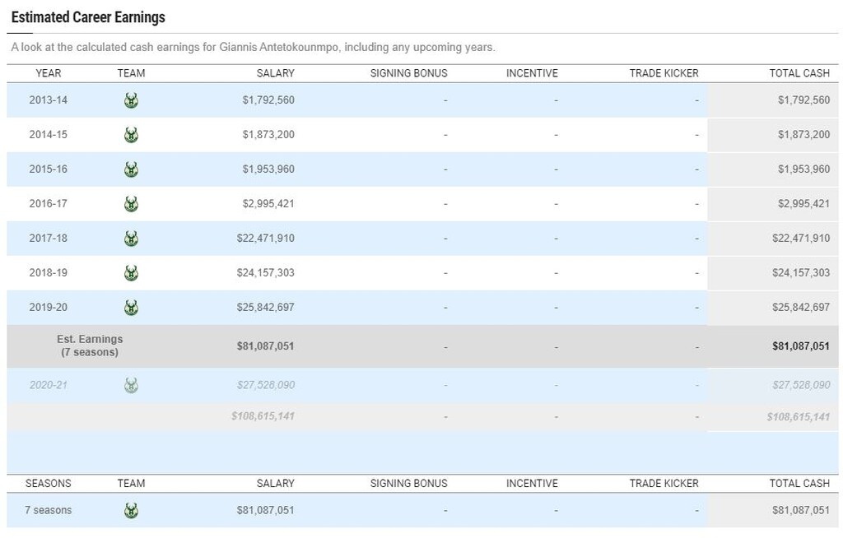Click the Bucks logo in 2017-18 row

131,239
